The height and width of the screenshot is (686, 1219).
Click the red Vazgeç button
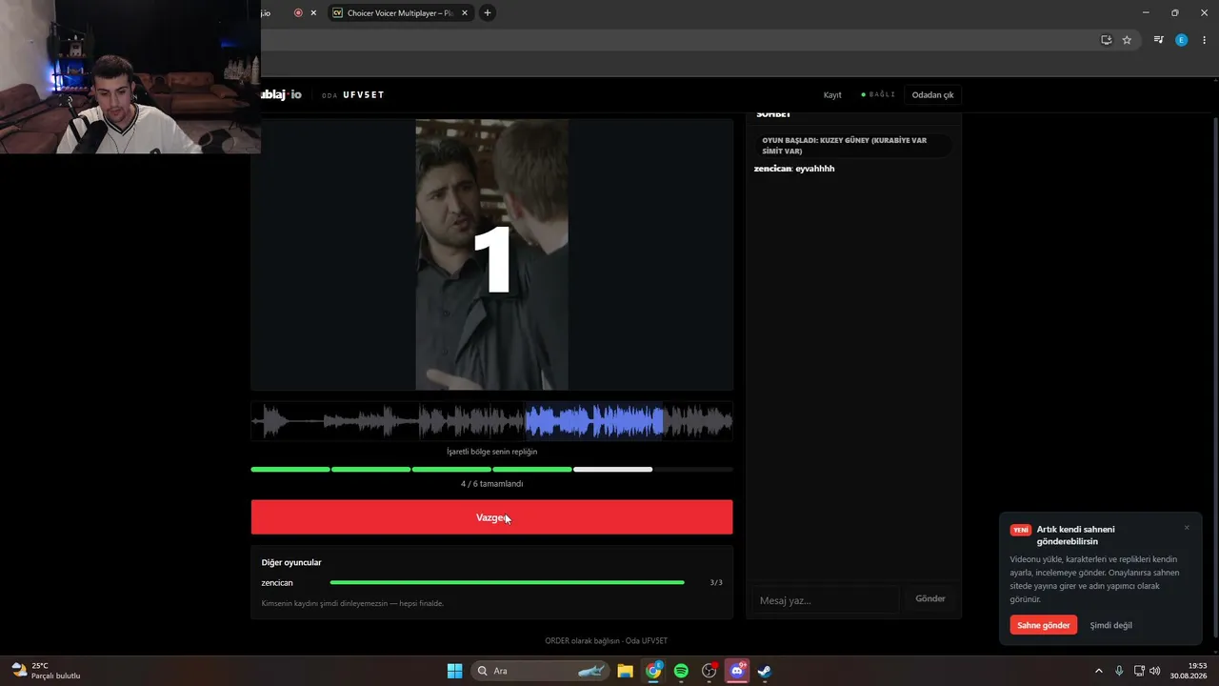(491, 517)
